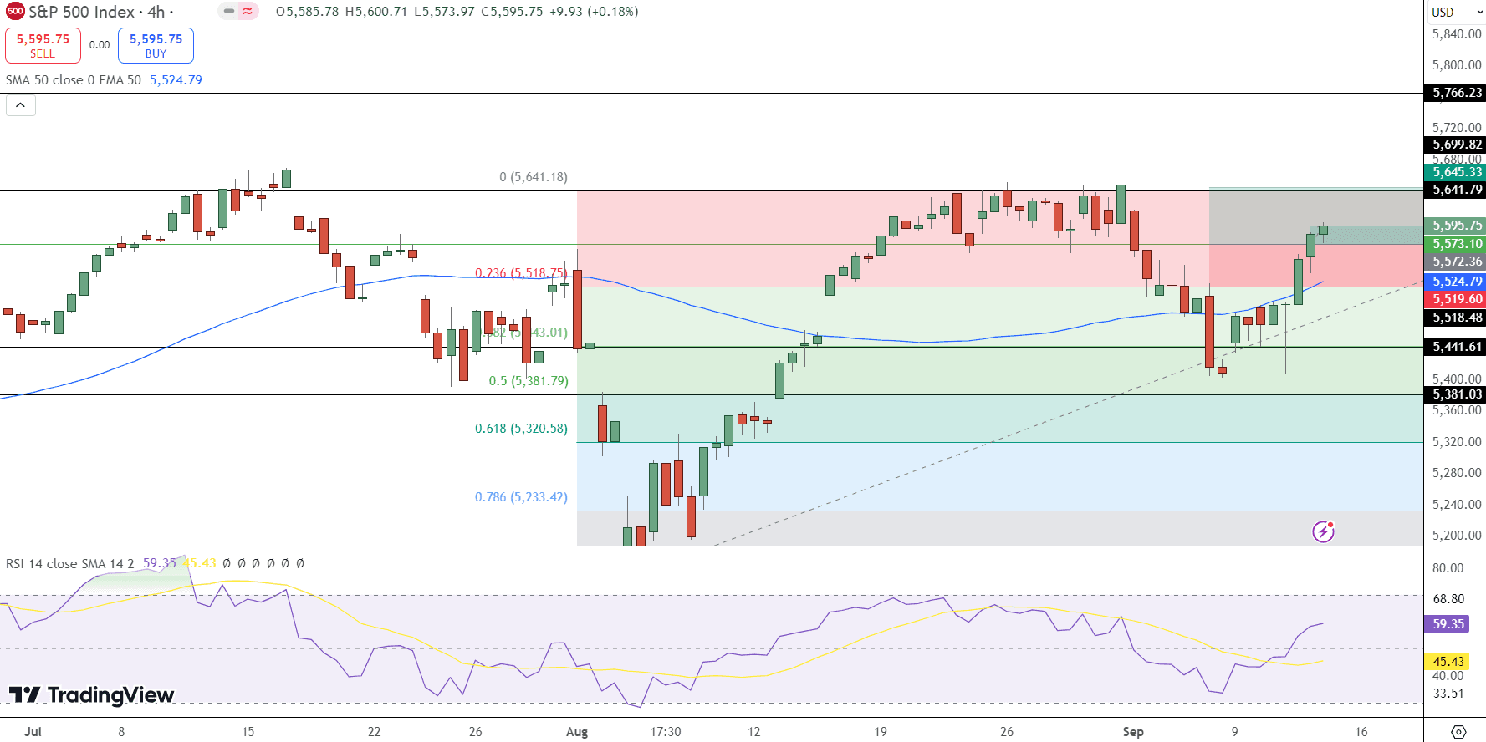Image resolution: width=1486 pixels, height=742 pixels.
Task: Click the Sep label on time axis
Action: tap(1133, 732)
